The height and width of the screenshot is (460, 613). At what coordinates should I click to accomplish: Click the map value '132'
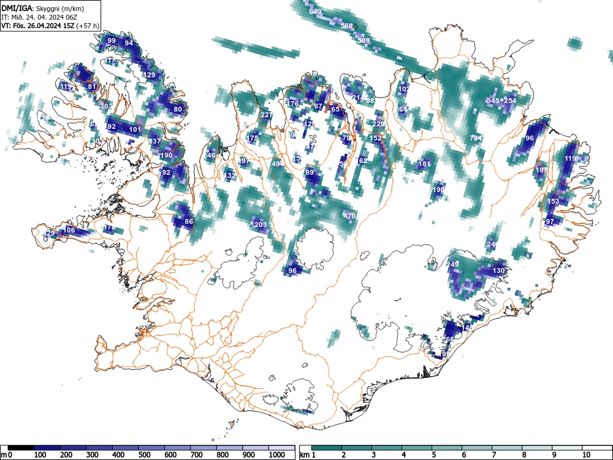230,175
